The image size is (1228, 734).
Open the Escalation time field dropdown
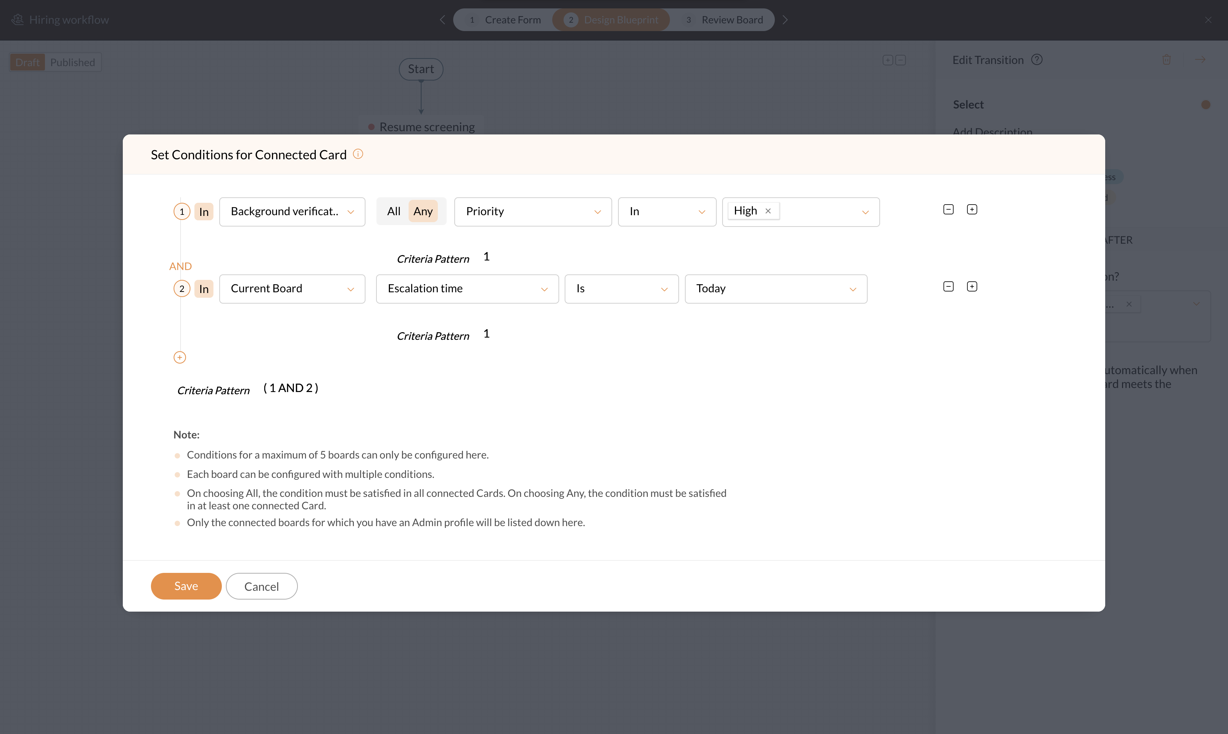(x=467, y=289)
